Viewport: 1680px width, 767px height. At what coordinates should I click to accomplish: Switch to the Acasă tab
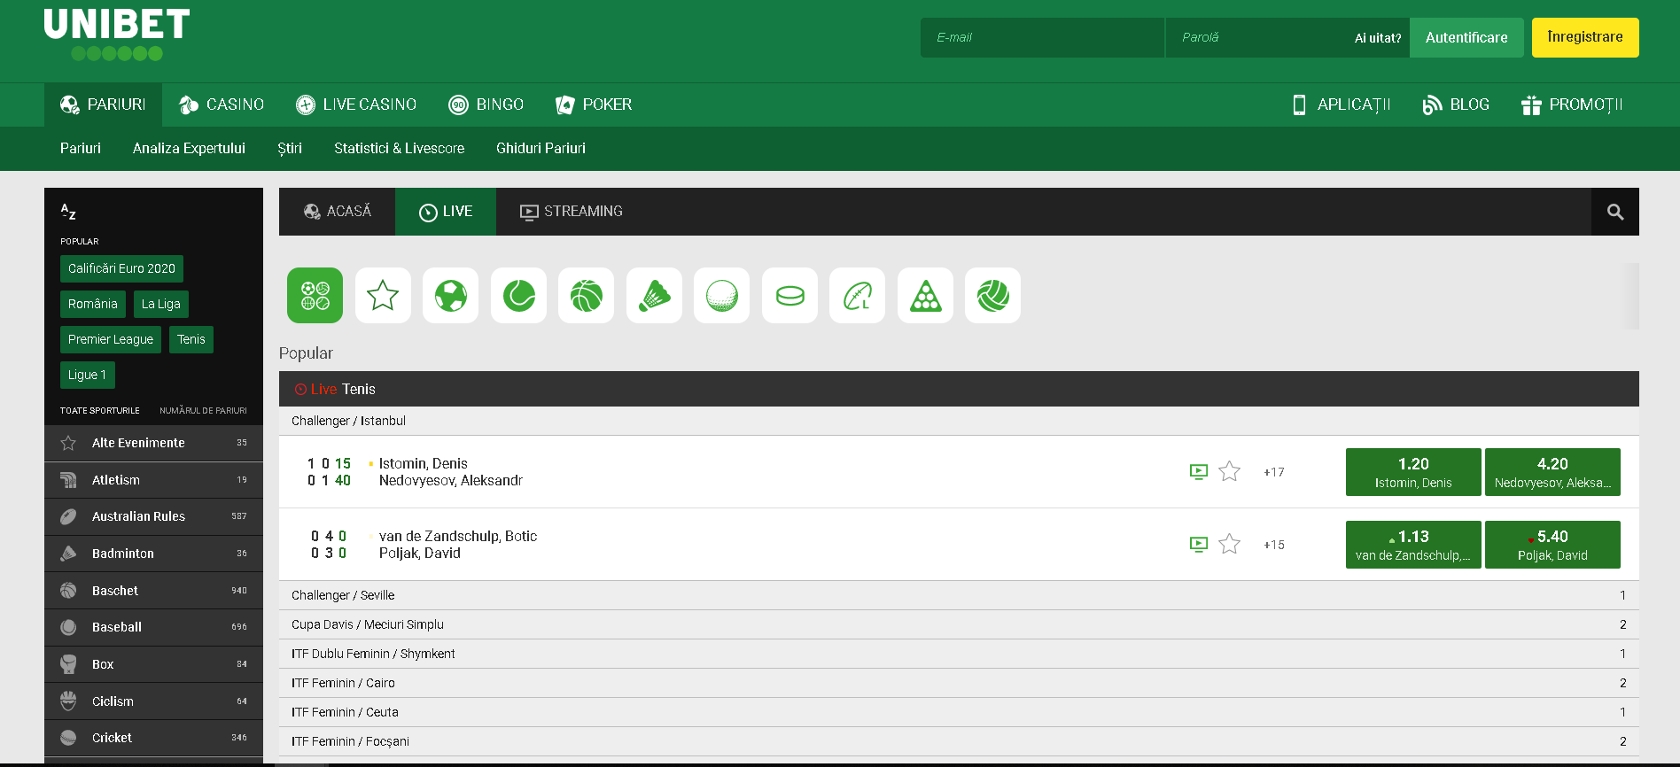pos(338,212)
